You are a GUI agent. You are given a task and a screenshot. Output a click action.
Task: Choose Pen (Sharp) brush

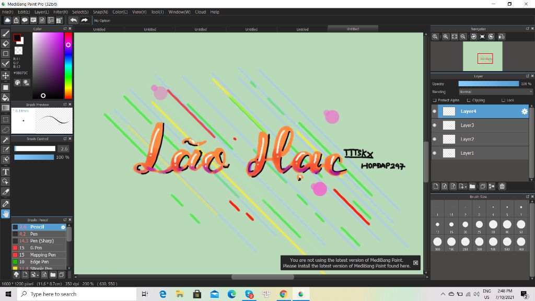pos(39,241)
